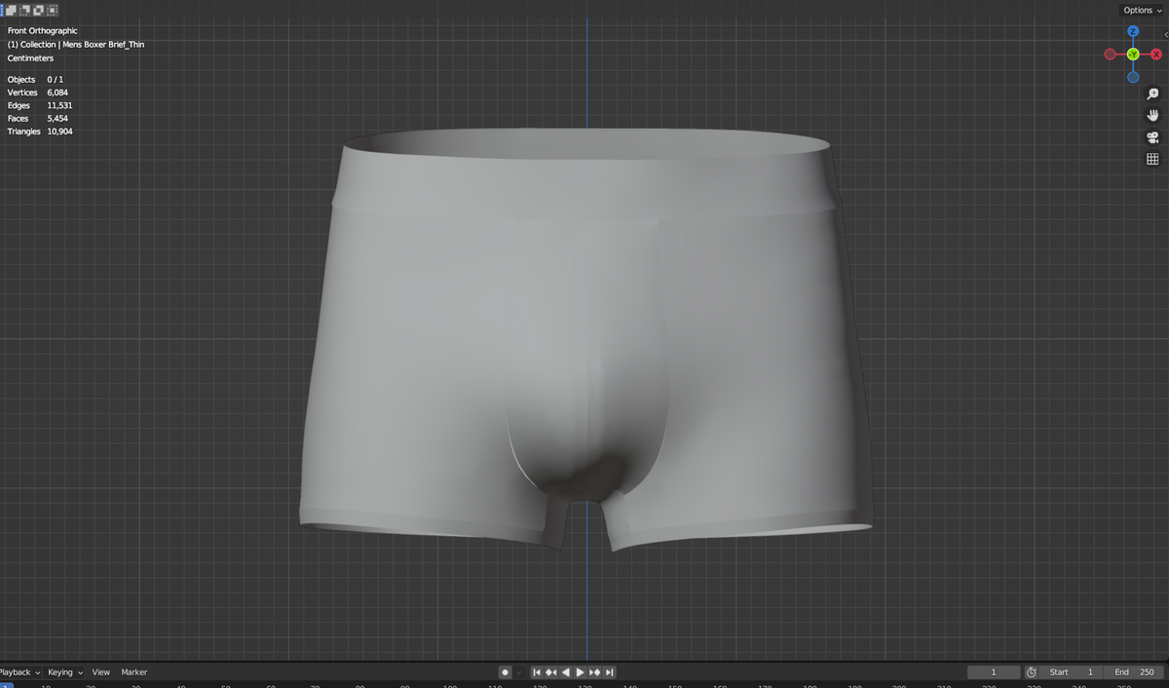Image resolution: width=1169 pixels, height=688 pixels.
Task: Open the Keying dropdown menu
Action: [65, 672]
